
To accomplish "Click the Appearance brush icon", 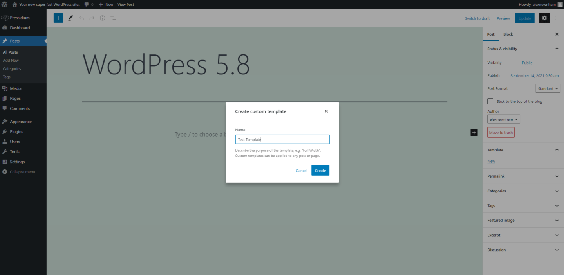I will [x=5, y=122].
